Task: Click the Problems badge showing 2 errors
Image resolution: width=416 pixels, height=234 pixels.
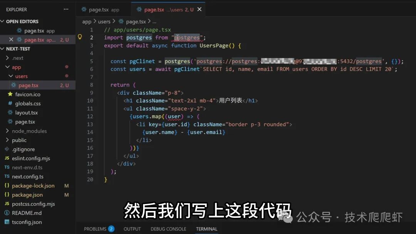Action: [x=111, y=229]
